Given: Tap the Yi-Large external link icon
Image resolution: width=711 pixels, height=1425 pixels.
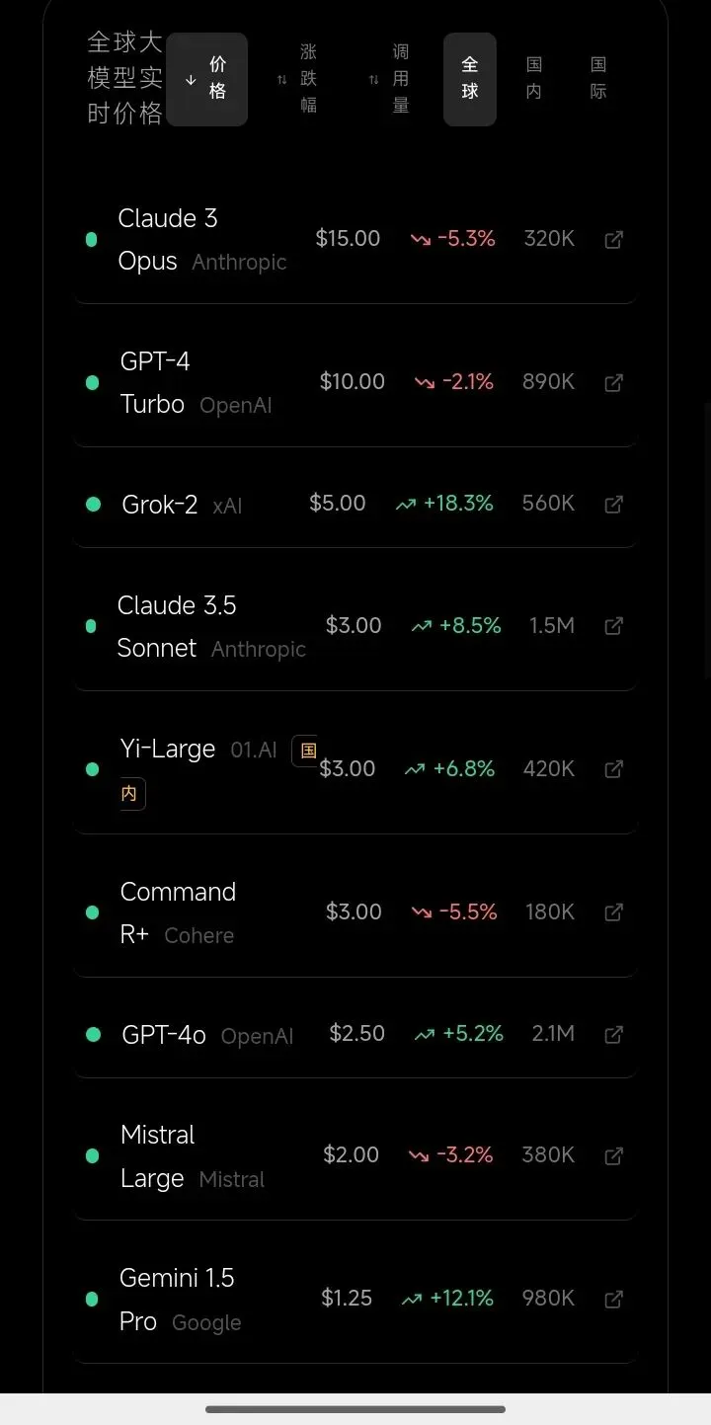Looking at the screenshot, I should 613,769.
